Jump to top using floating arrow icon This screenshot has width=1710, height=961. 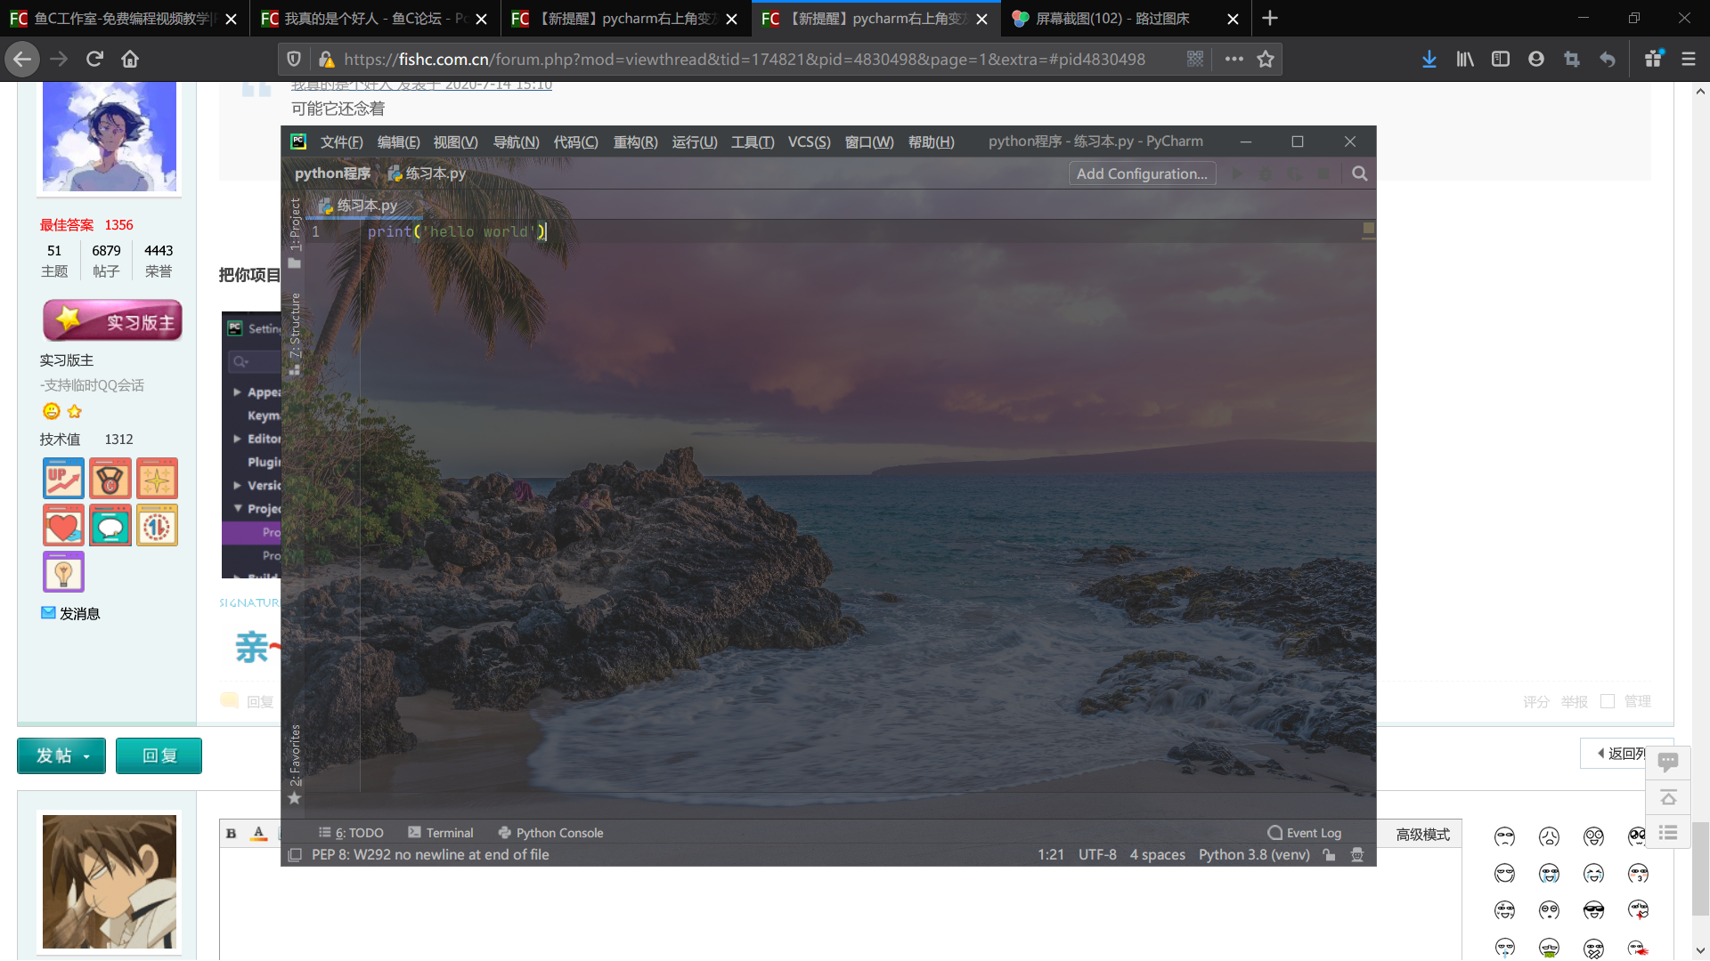point(1668,797)
